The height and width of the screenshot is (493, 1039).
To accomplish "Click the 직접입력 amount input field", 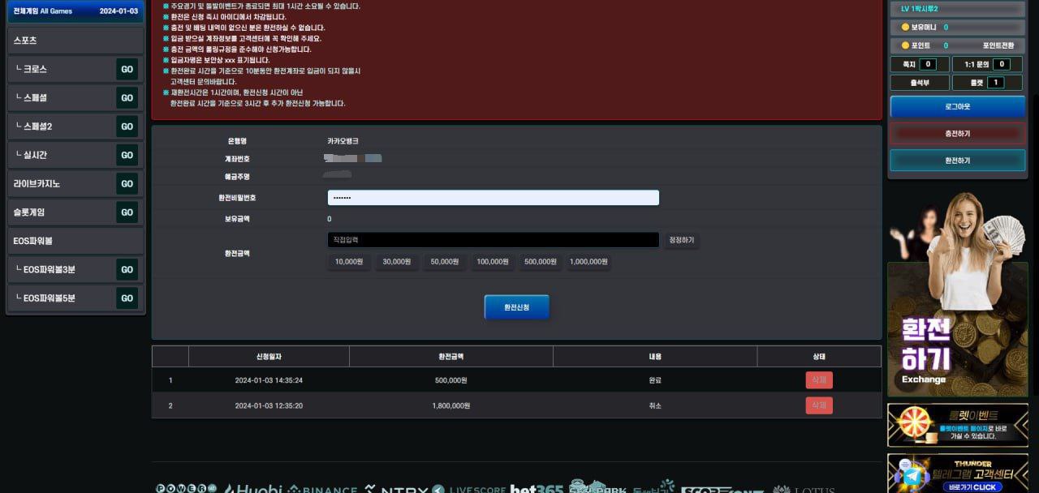I will (493, 240).
